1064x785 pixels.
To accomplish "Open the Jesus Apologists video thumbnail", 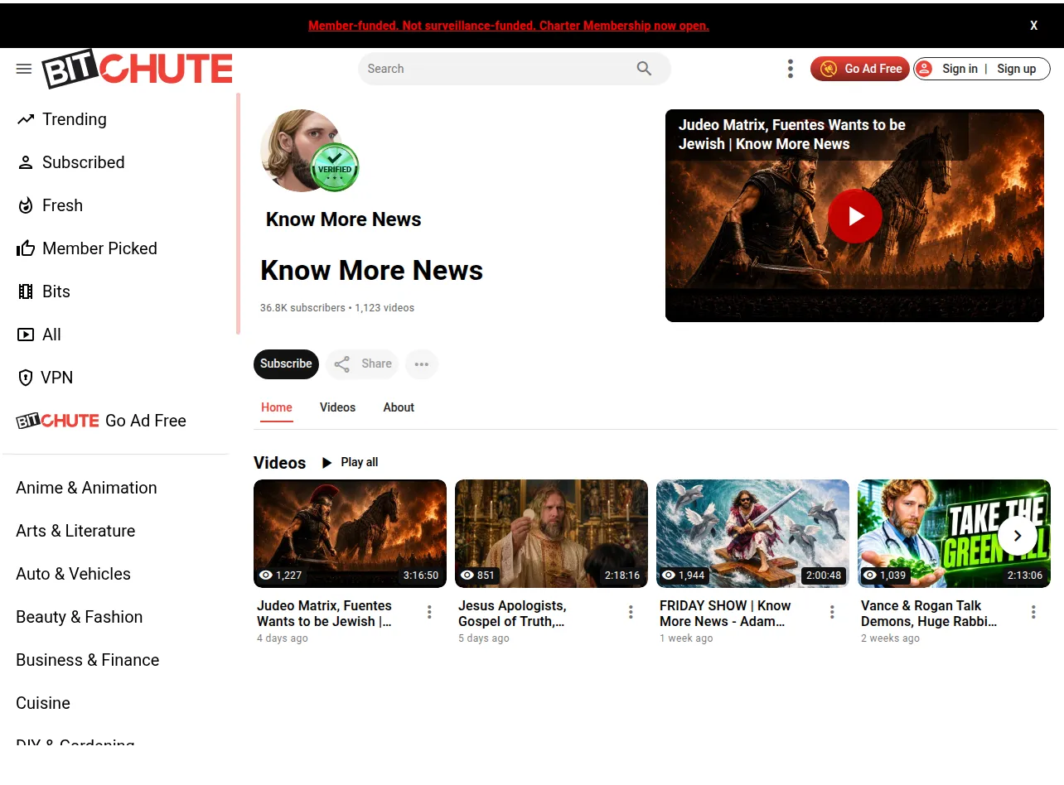I will 551,533.
